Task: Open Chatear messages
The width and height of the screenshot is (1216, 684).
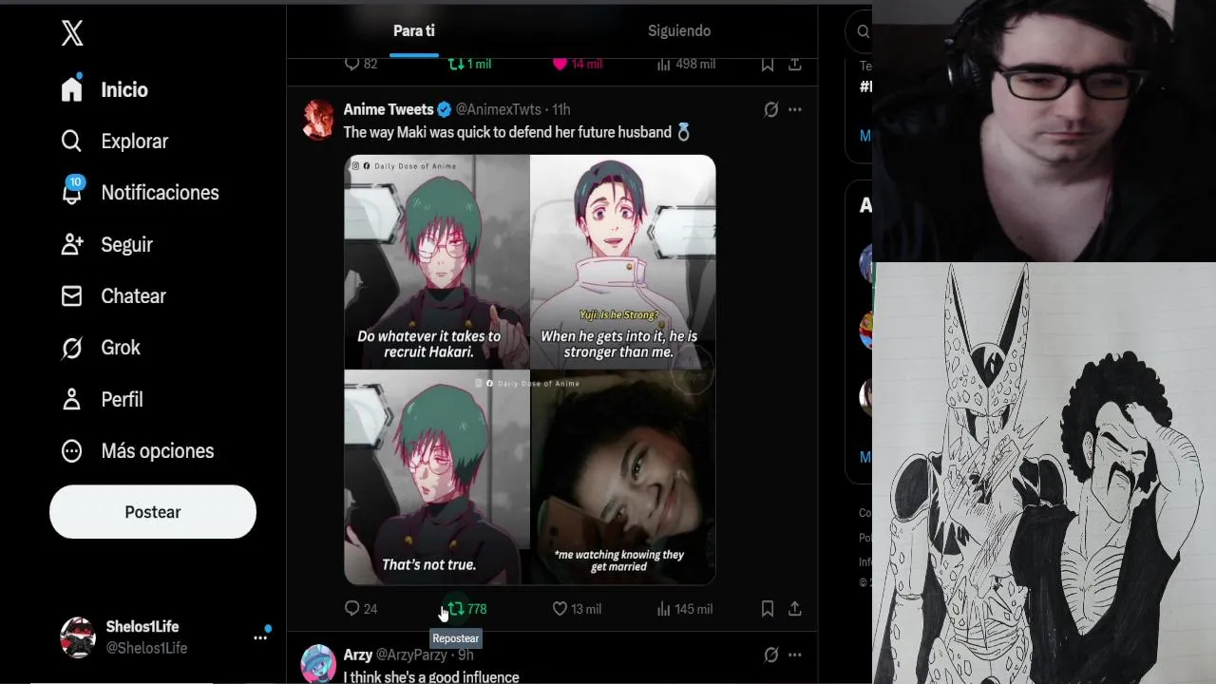Action: [113, 295]
